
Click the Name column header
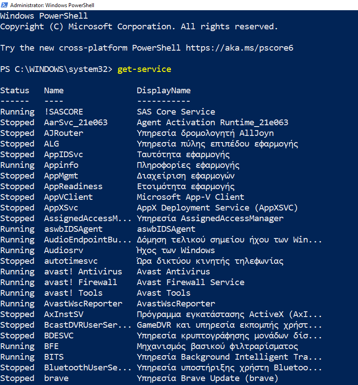[x=54, y=91]
